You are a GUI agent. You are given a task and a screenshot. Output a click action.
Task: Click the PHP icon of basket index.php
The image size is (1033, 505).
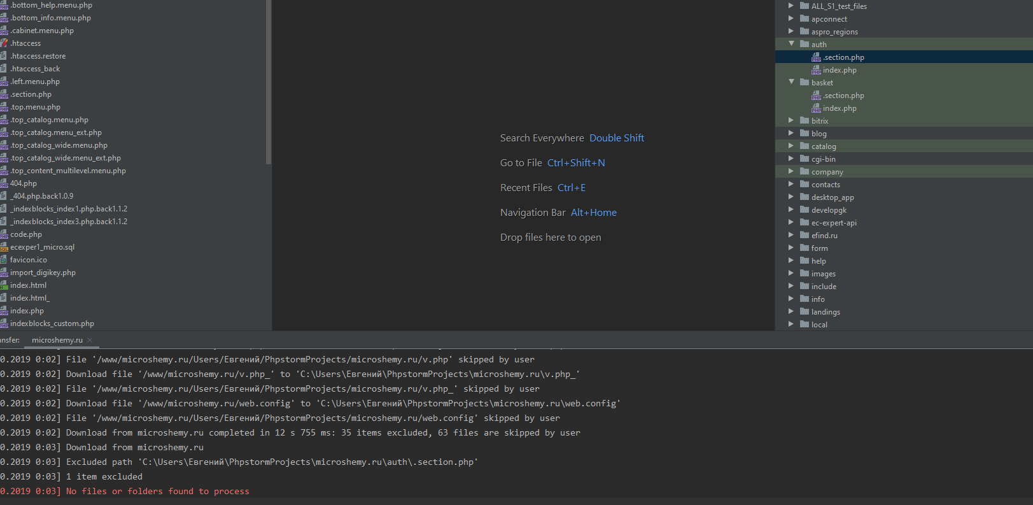[816, 108]
